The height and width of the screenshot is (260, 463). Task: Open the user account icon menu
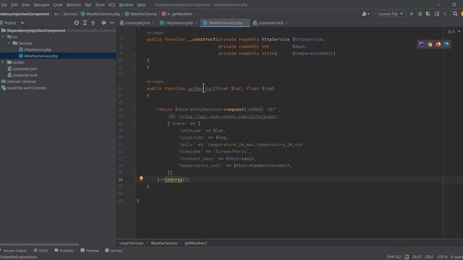coord(365,14)
